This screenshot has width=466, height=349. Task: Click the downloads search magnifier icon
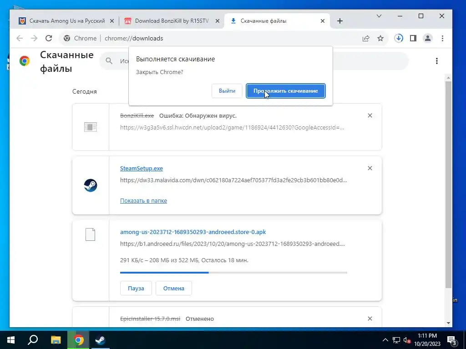(x=109, y=61)
